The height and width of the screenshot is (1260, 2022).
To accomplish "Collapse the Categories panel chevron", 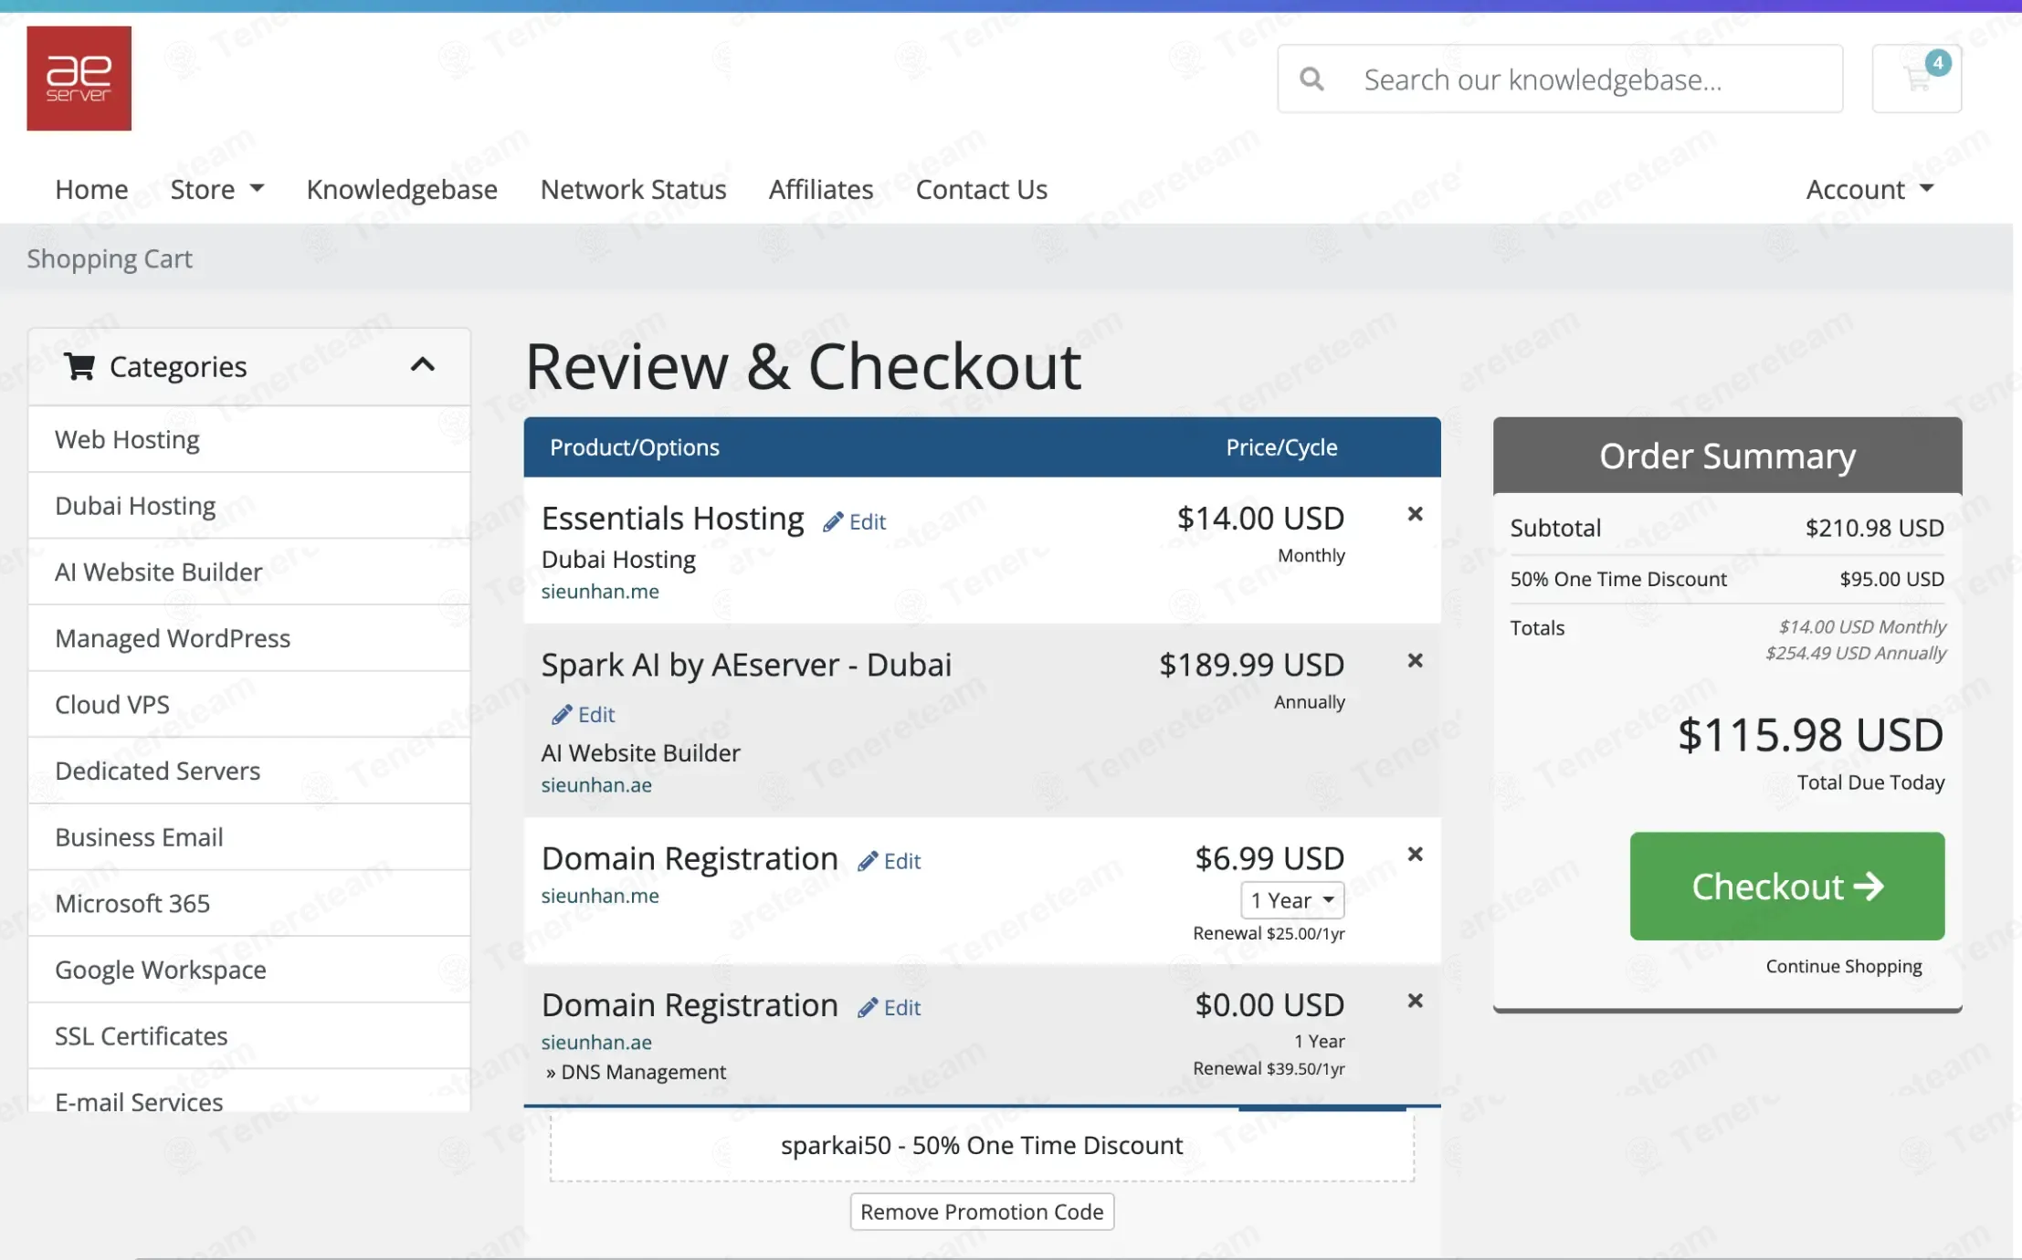I will point(422,365).
